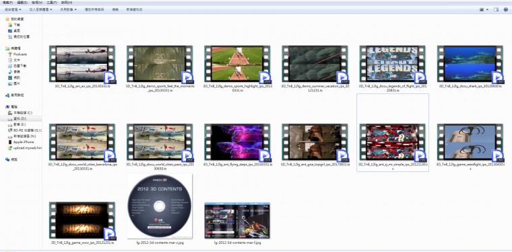Select lg-2012-3d-contents-mar-f.jpg cover image
Screen dimensions: 512x252
237,220
